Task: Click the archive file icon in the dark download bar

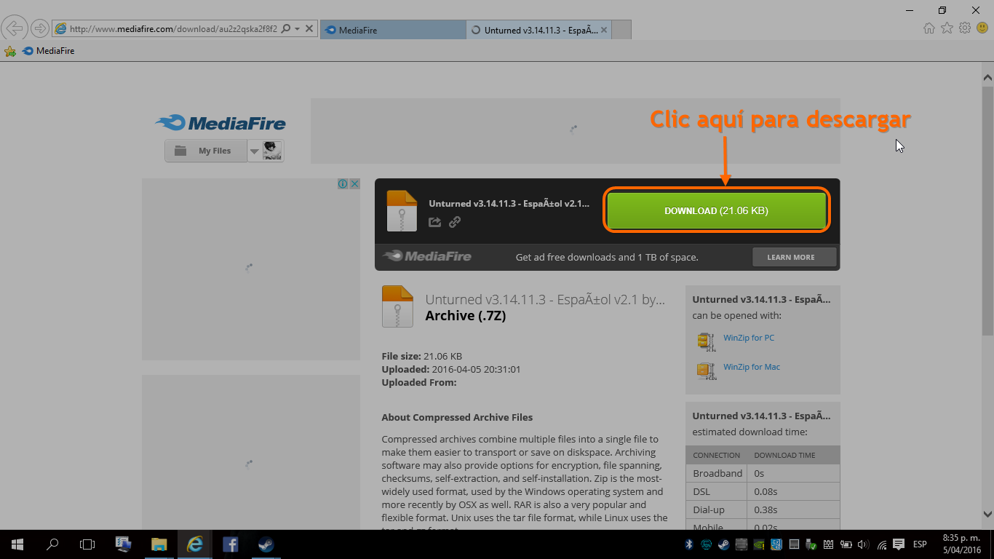Action: [x=402, y=210]
